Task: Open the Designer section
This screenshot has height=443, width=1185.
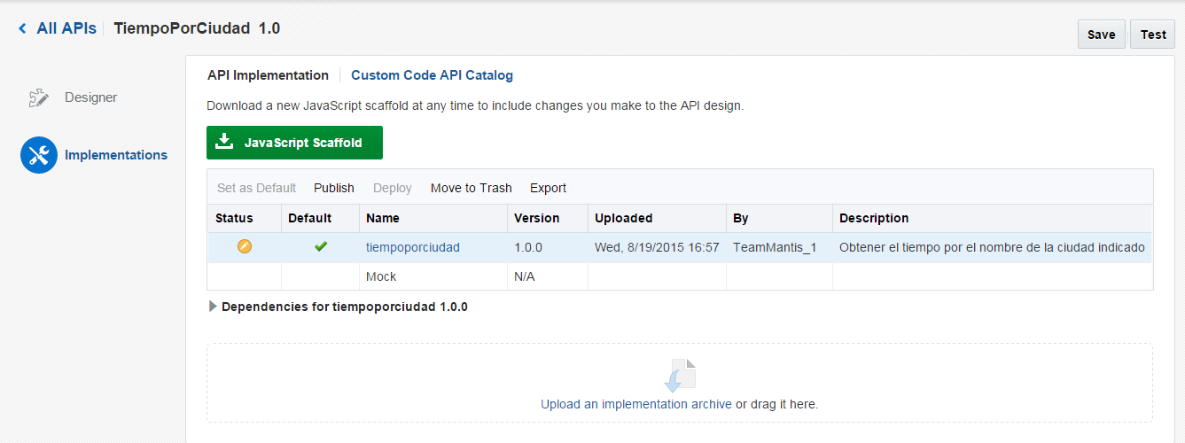Action: (90, 97)
